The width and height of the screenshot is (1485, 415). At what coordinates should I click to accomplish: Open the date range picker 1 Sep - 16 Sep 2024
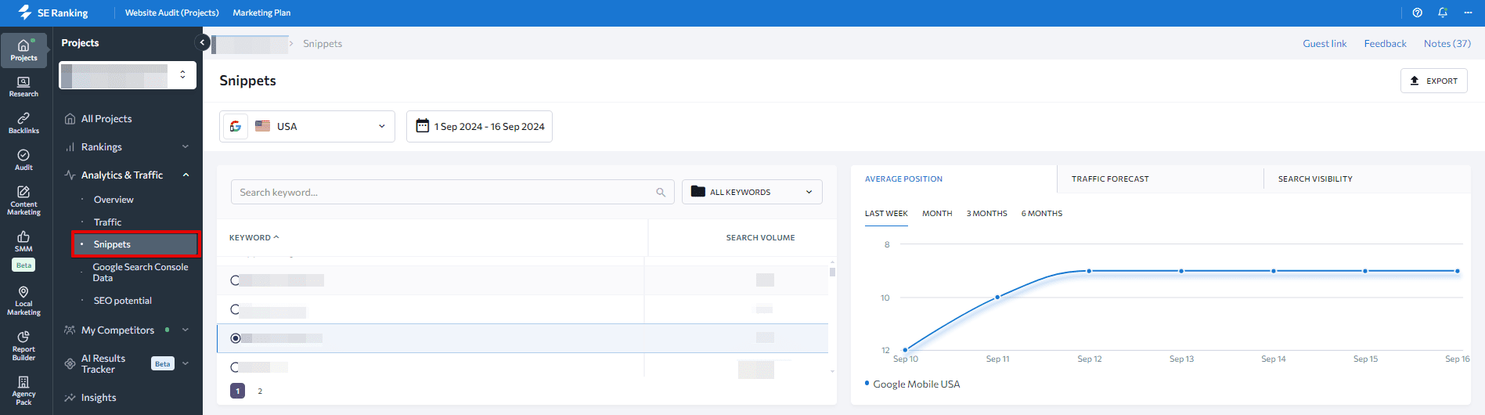(x=479, y=126)
